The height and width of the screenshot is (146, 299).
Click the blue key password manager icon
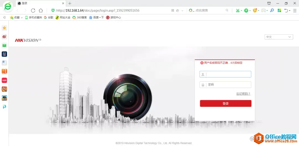272,10
